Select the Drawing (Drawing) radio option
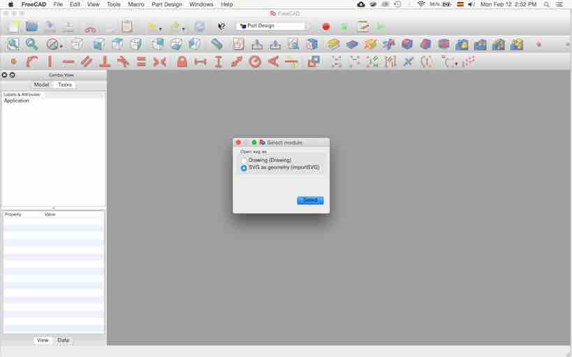 [x=244, y=160]
